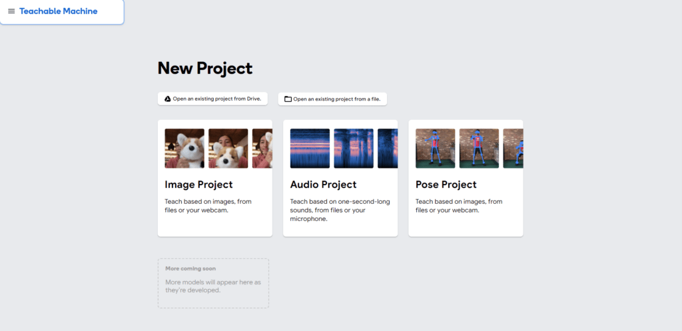This screenshot has height=331, width=682.
Task: Select the Image Project title
Action: (198, 184)
